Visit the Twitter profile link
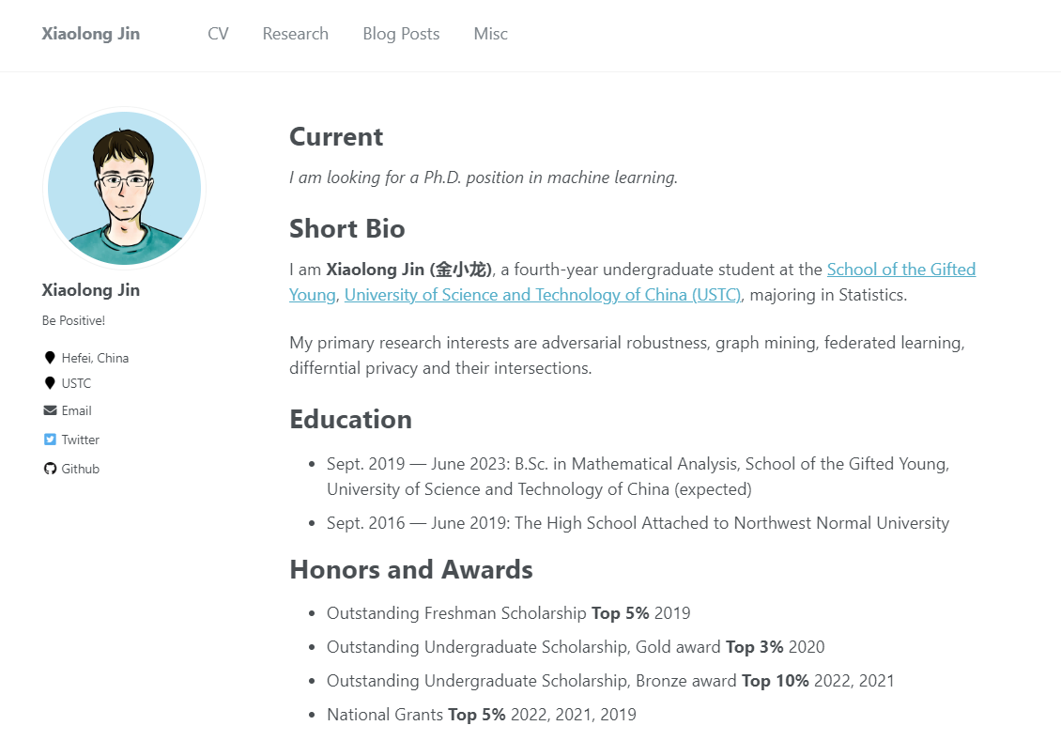The width and height of the screenshot is (1061, 741). point(81,440)
